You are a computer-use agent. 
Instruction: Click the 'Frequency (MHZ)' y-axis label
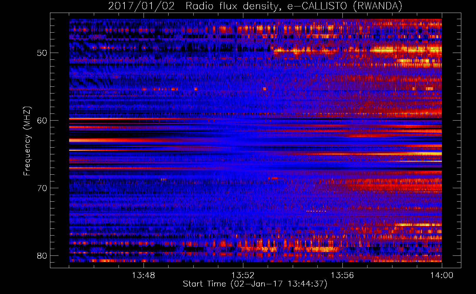point(27,141)
